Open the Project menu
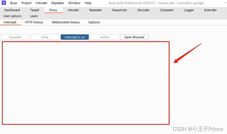Viewport: 227px width, 134px height. tap(26, 3)
